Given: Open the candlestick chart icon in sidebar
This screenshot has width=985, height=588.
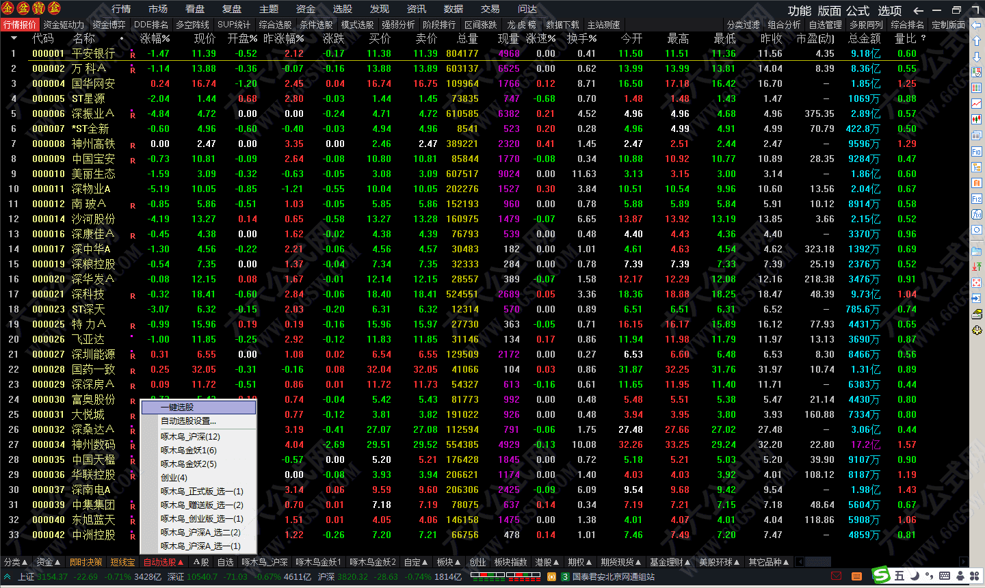Looking at the screenshot, I should coord(977,120).
